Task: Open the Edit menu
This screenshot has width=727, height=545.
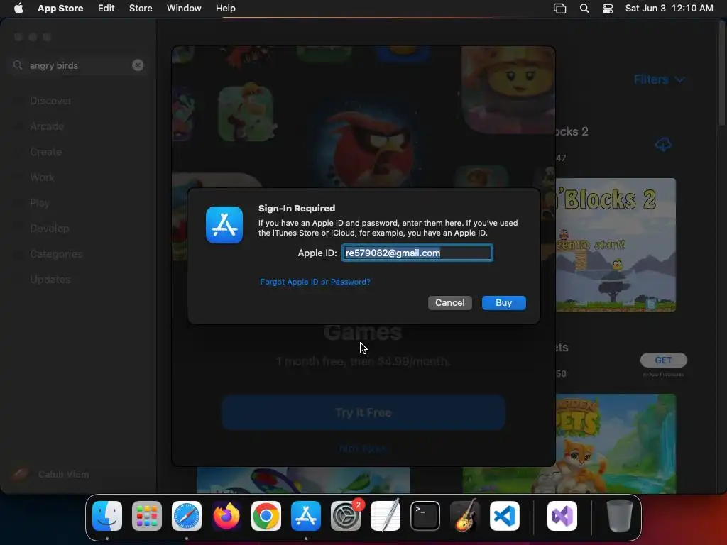Action: click(x=106, y=9)
